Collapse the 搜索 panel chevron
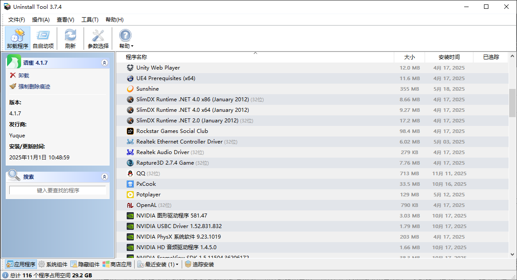Screen dimensions: 517x280 pos(104,177)
